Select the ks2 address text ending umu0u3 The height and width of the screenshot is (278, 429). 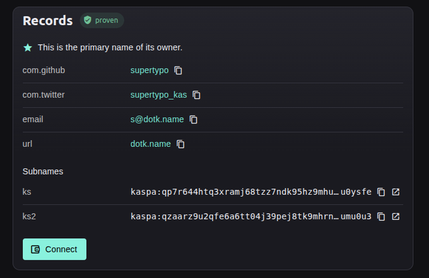pos(251,216)
